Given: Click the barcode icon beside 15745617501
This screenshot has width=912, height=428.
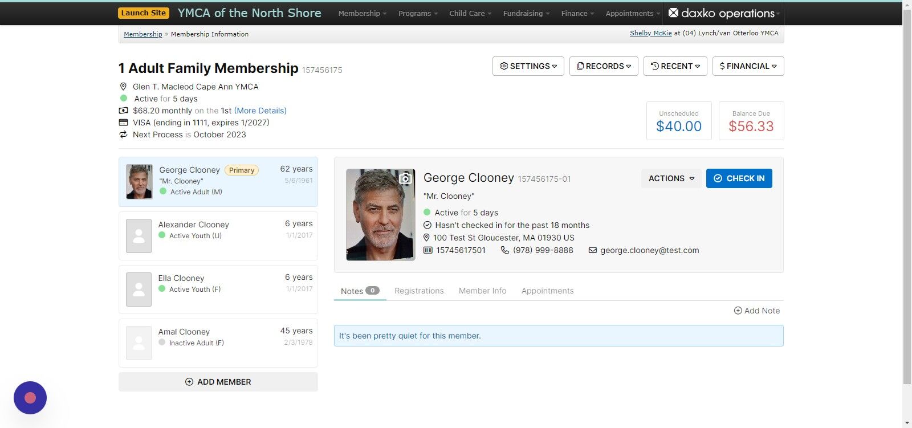Looking at the screenshot, I should (428, 250).
